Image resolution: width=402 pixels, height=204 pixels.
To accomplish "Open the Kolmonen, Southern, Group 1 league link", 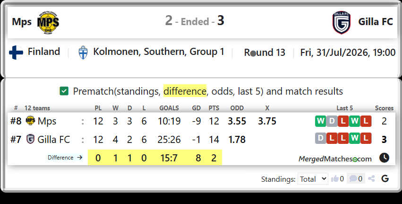I will (158, 52).
